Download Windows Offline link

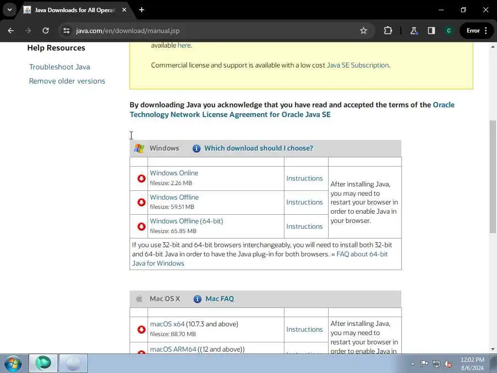(174, 197)
